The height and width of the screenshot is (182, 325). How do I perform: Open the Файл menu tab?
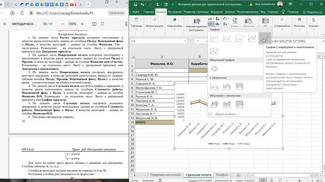[x=136, y=12]
